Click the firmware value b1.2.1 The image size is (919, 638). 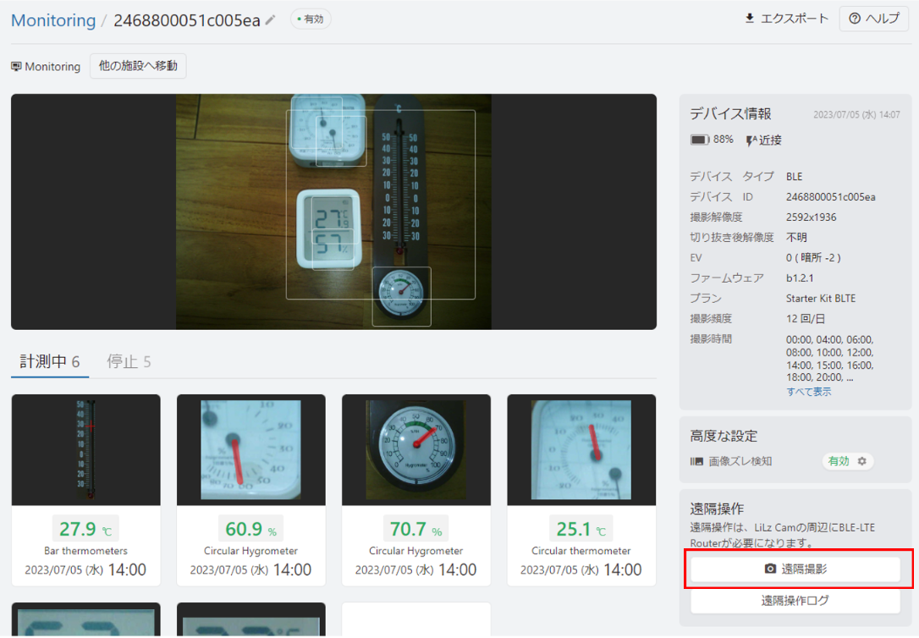point(800,278)
